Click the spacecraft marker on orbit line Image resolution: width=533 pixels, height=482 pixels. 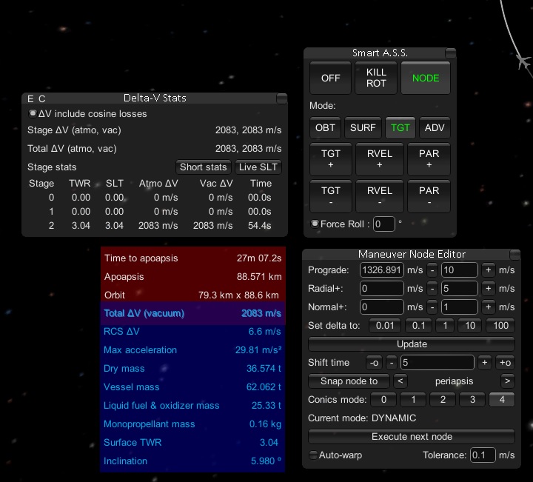point(524,61)
